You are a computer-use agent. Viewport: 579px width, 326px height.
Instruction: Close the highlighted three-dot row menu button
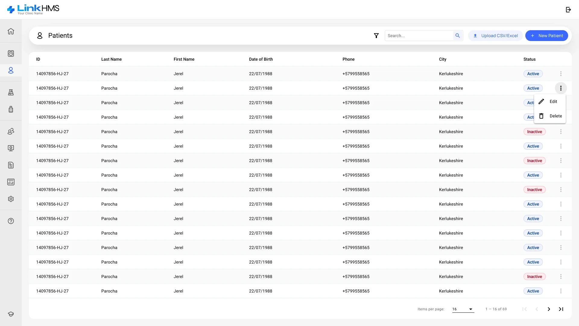pyautogui.click(x=561, y=88)
